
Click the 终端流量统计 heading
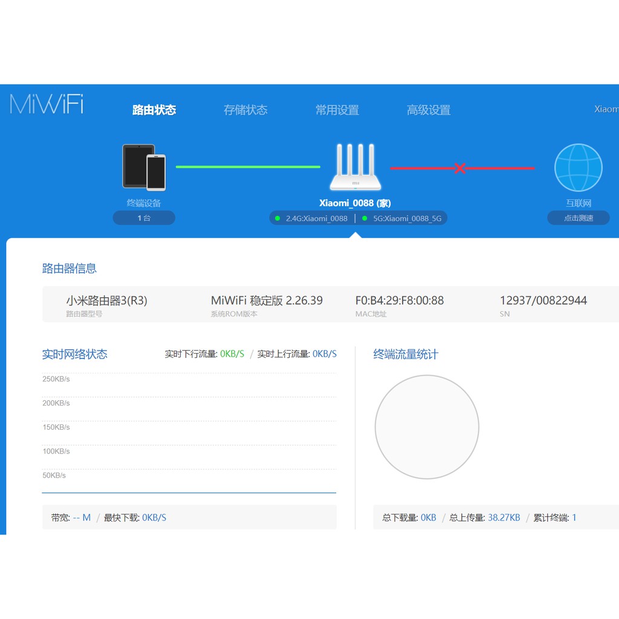coord(406,354)
